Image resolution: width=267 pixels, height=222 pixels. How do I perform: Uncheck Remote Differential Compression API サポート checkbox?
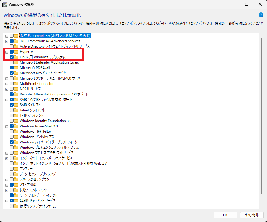(x=12, y=94)
